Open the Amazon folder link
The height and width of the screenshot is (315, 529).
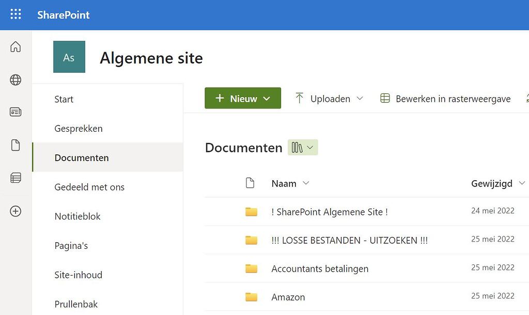click(288, 296)
